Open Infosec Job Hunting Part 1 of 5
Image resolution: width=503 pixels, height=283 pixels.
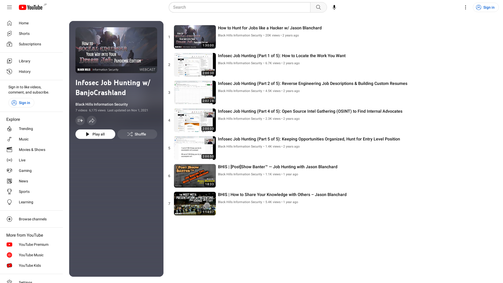pyautogui.click(x=282, y=56)
